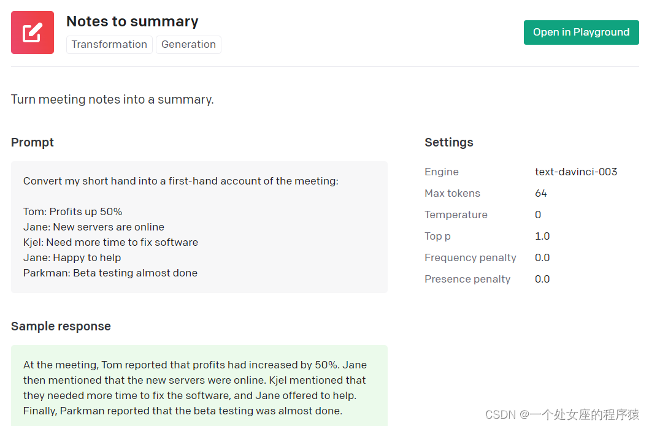
Task: Click the Temperature value 0
Action: (538, 215)
